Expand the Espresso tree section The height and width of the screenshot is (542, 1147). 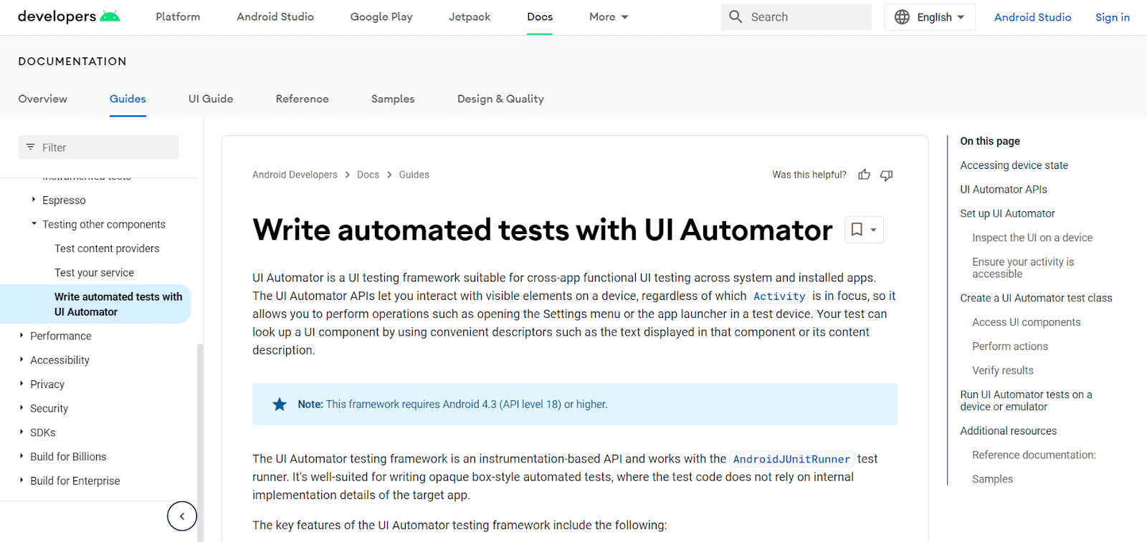tap(34, 200)
